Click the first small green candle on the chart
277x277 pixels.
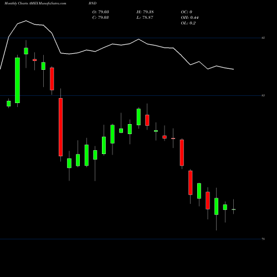pyautogui.click(x=9, y=104)
